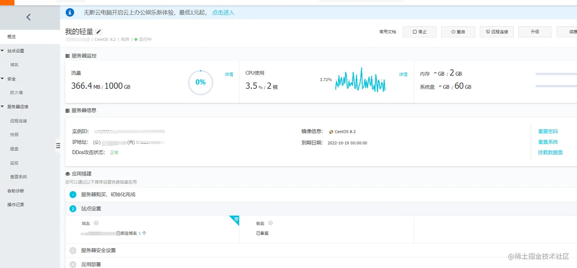Click the 3.5 % CPU value
This screenshot has width=577, height=268.
[x=254, y=86]
